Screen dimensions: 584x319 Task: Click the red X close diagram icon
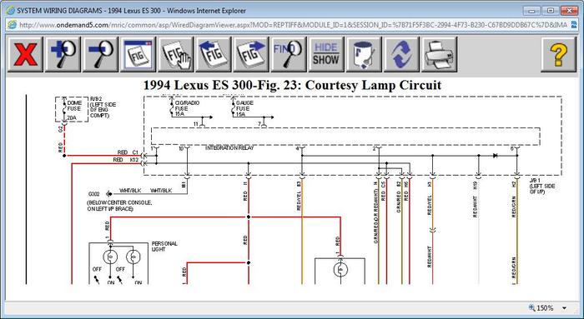coord(25,54)
